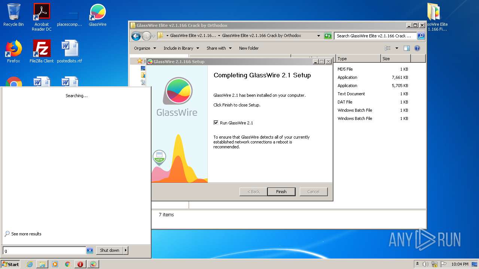Click the clock showing 10:04 PM
Image resolution: width=479 pixels, height=269 pixels.
[x=460, y=264]
